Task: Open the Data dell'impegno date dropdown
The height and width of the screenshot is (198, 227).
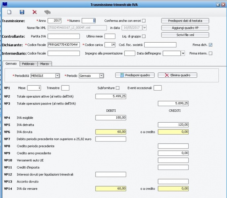Action: [x=183, y=53]
